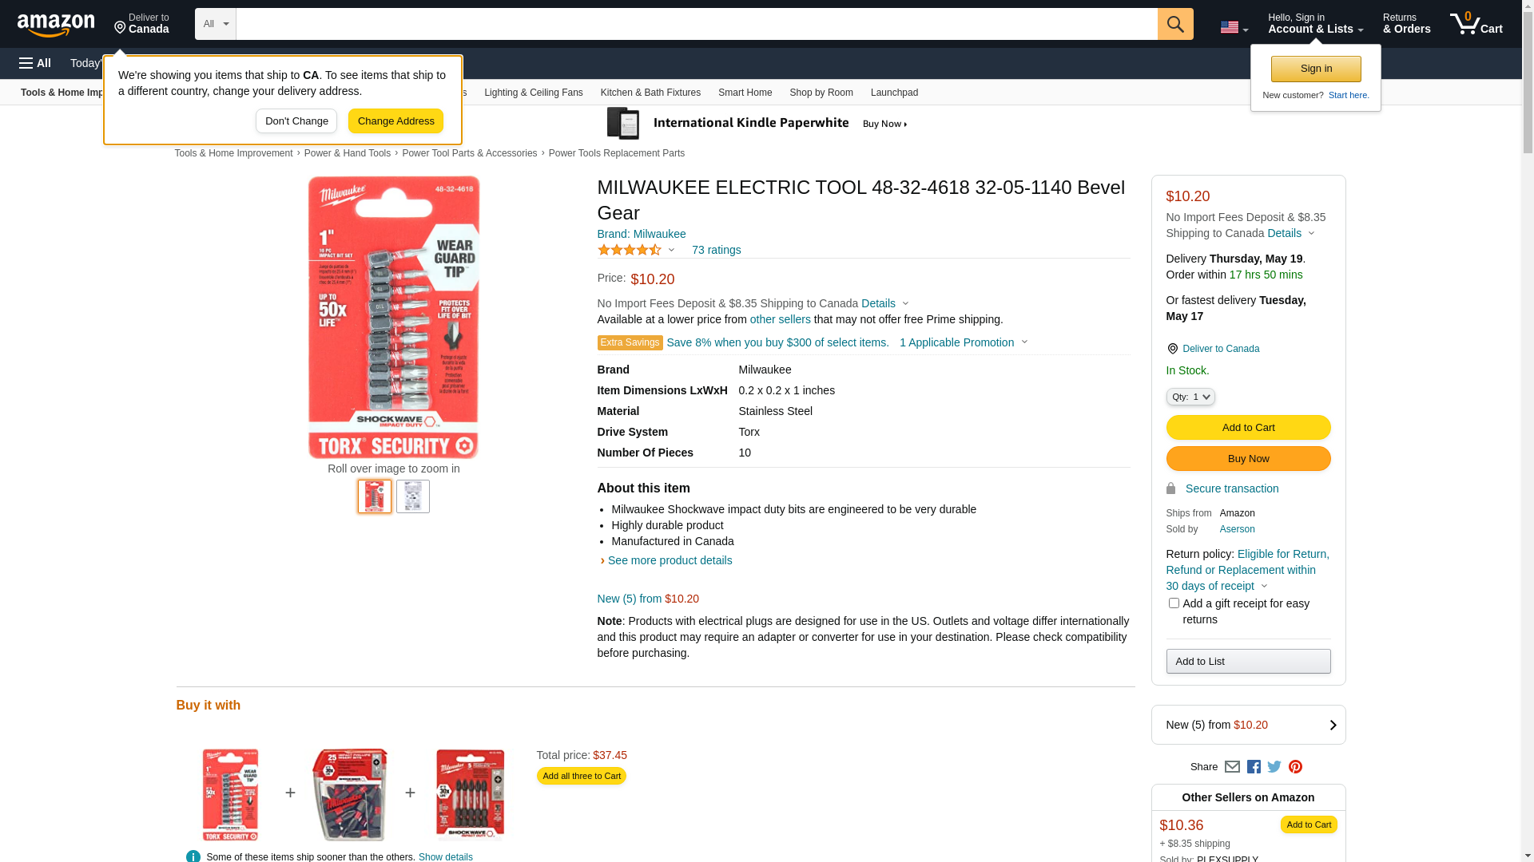1534x862 pixels.
Task: Click the Buy Now button
Action: pos(1248,459)
